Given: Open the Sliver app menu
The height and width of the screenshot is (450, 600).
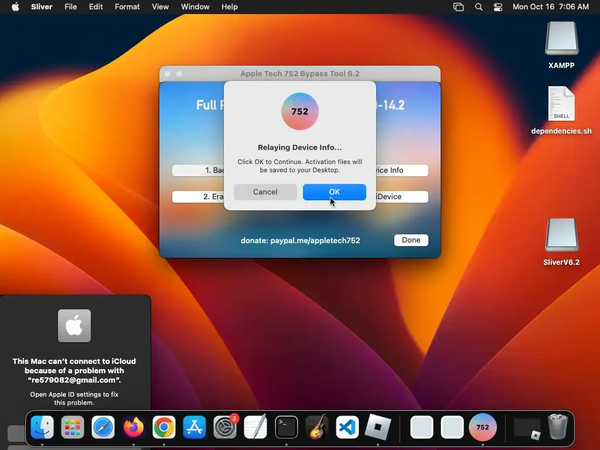Looking at the screenshot, I should [42, 6].
